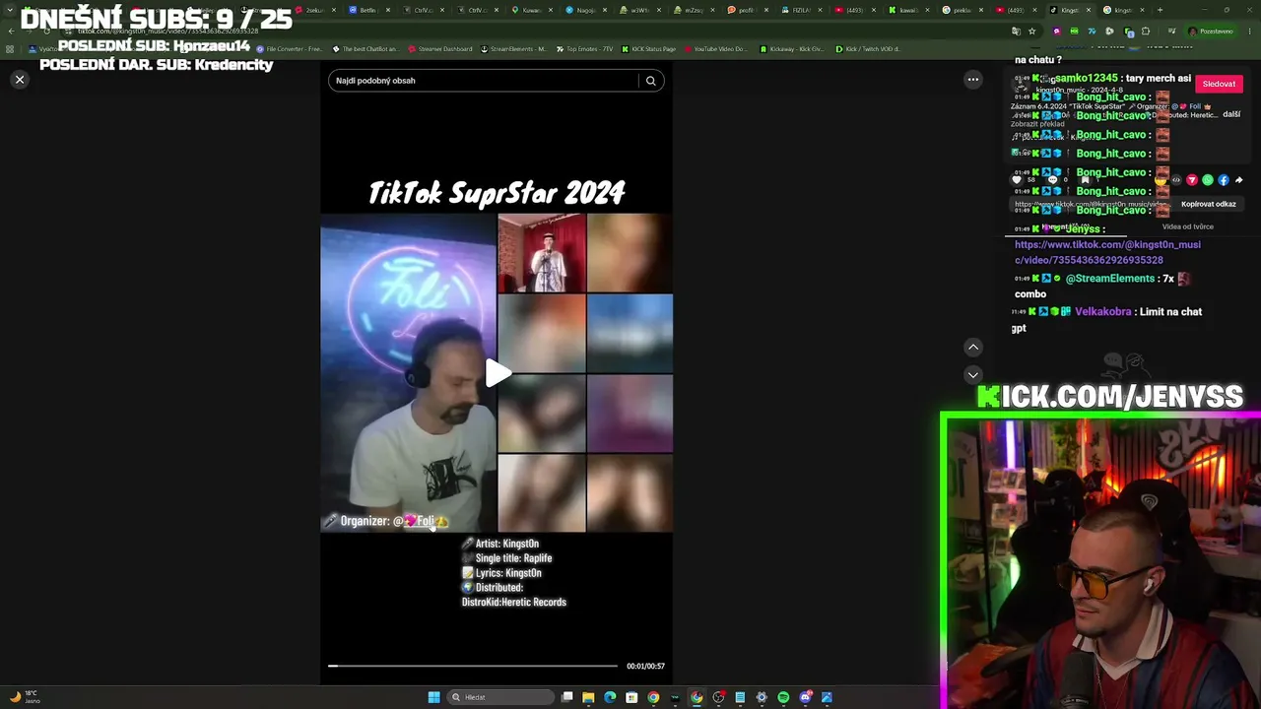
Task: Open Microsoft Store from the taskbar
Action: 631,697
